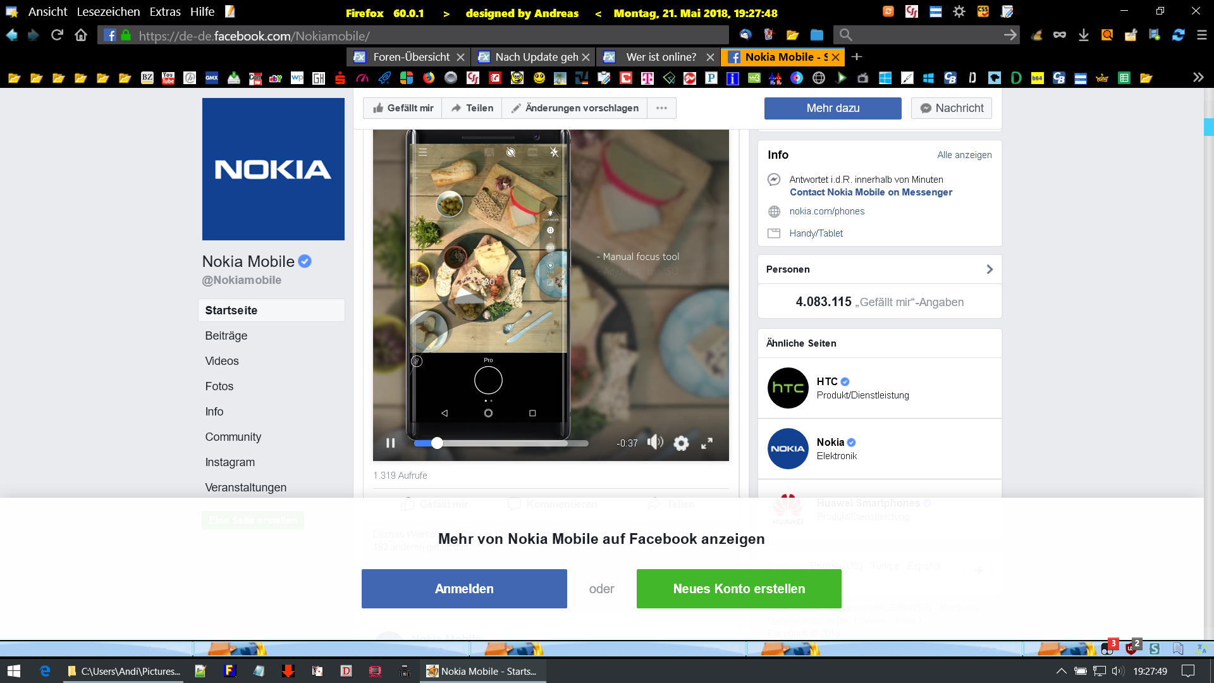
Task: Open the Windows Start menu
Action: [x=13, y=671]
